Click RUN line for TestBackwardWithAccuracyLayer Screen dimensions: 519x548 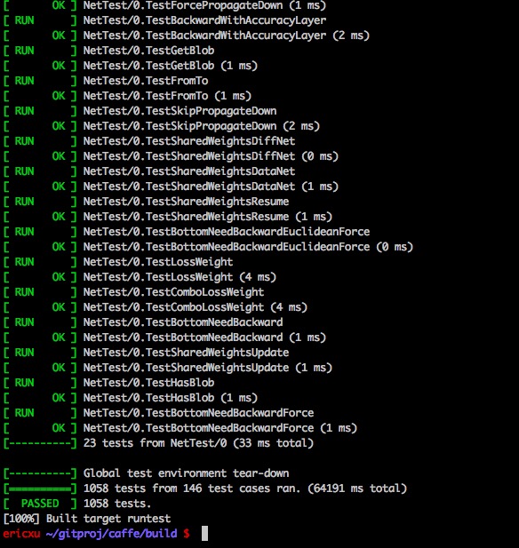coord(164,20)
